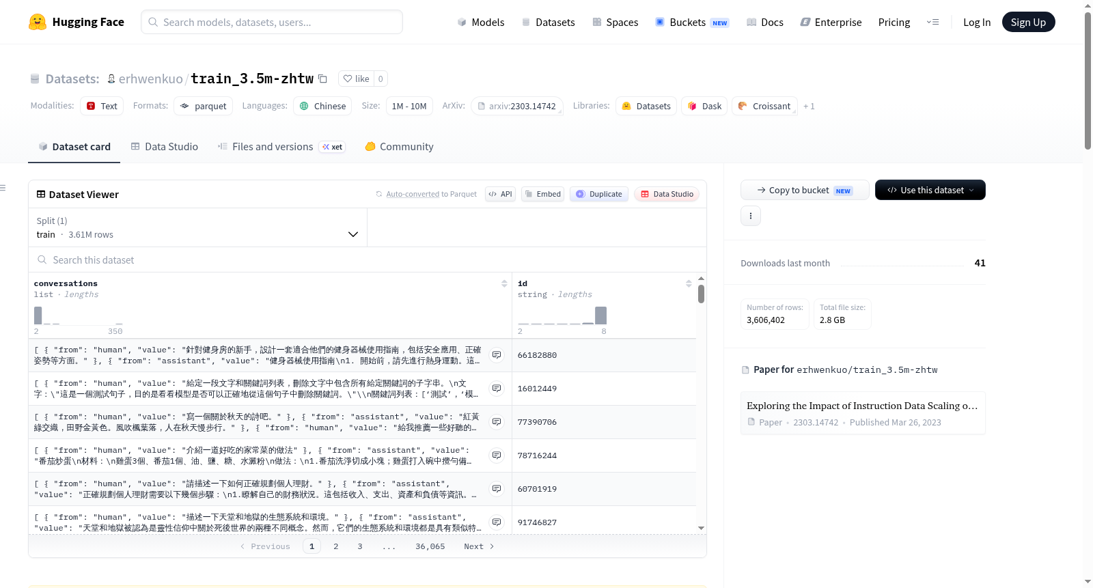
Task: Focus the search models and datasets field
Action: coord(272,22)
